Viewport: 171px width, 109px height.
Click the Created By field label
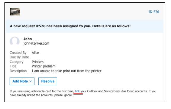coord(18,53)
